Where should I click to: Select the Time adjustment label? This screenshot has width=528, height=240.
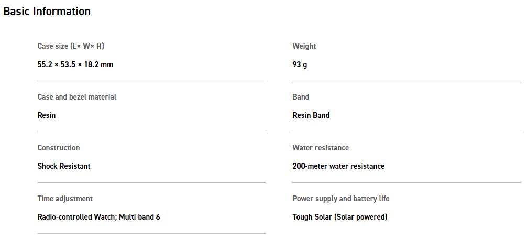coord(65,199)
